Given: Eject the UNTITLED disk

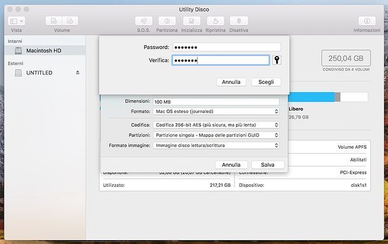Looking at the screenshot, I should (78, 72).
